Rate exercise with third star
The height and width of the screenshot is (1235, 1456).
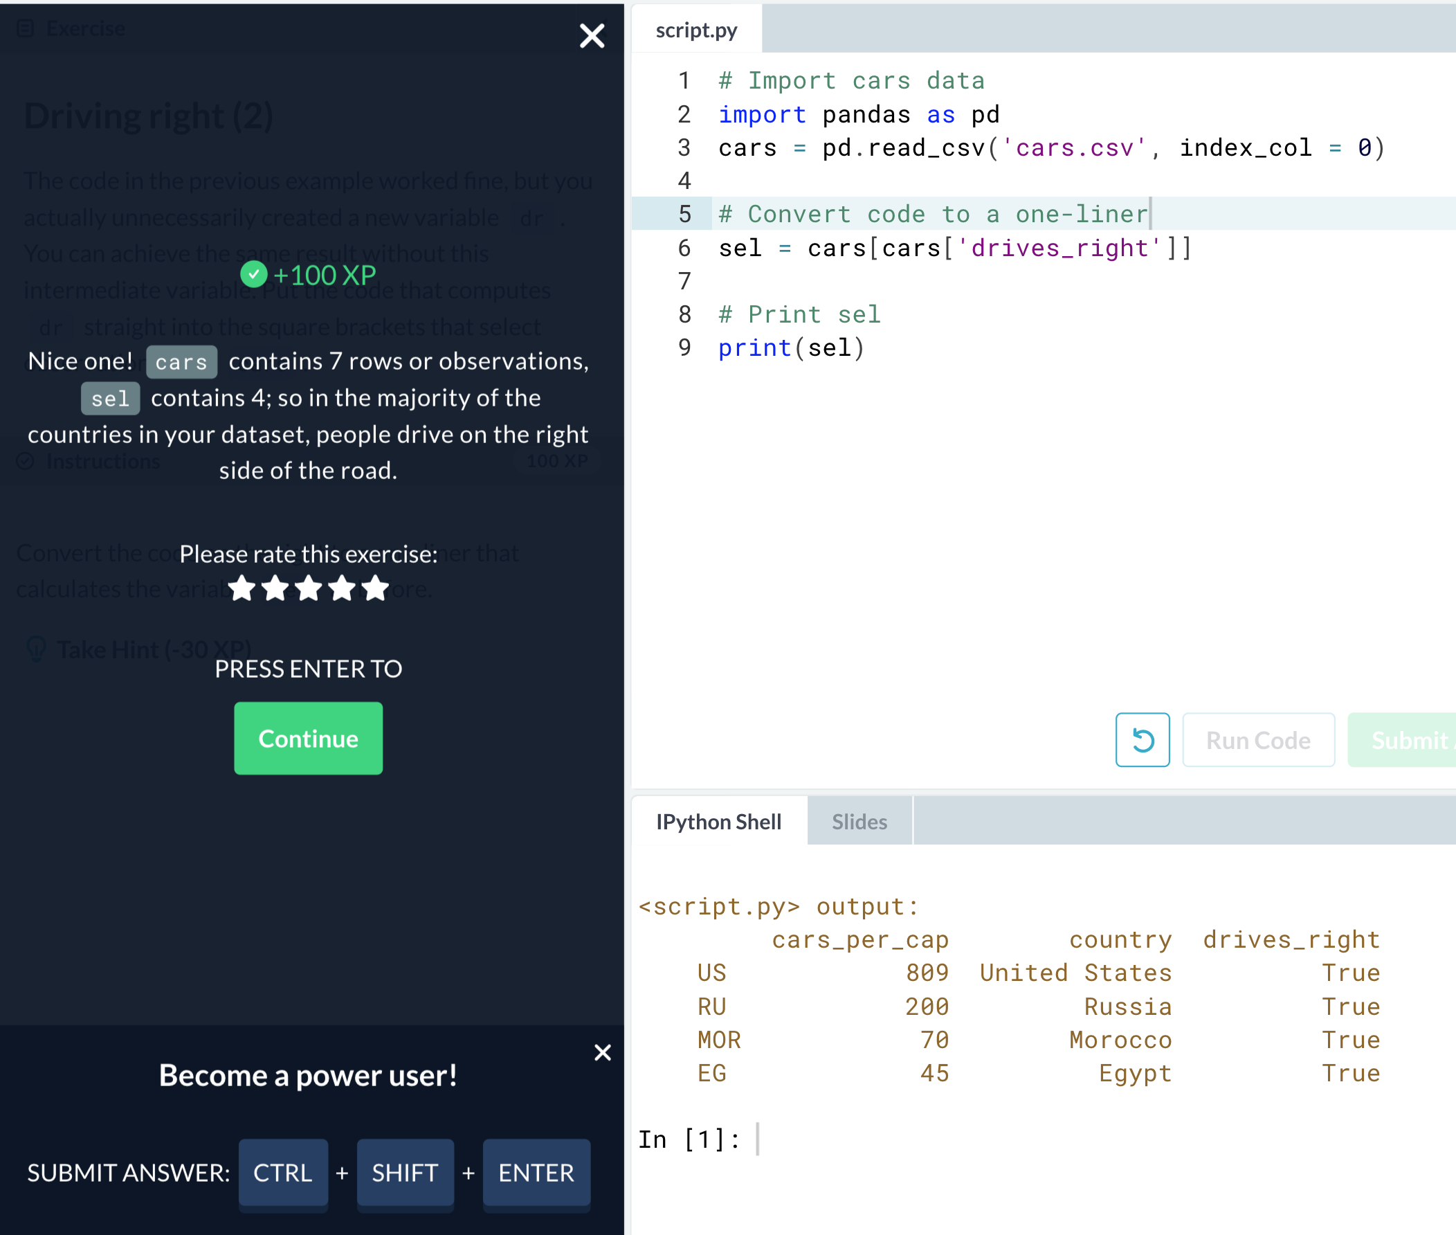309,588
